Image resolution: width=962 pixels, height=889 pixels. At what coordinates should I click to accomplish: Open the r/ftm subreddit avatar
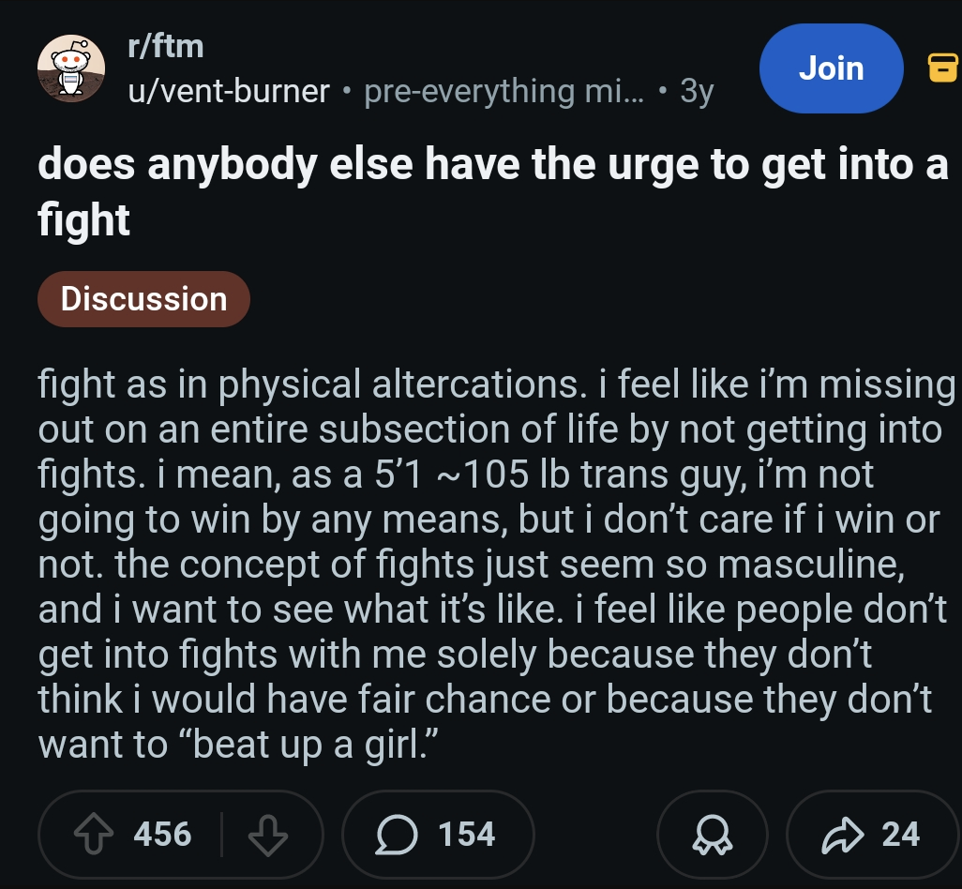pyautogui.click(x=71, y=68)
